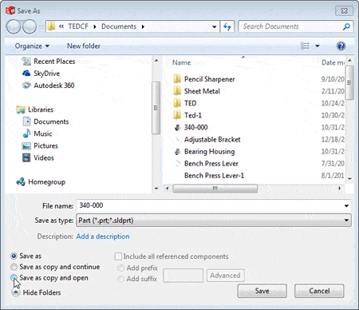
Task: Open the recent pages dropdown arrow
Action: [x=41, y=26]
